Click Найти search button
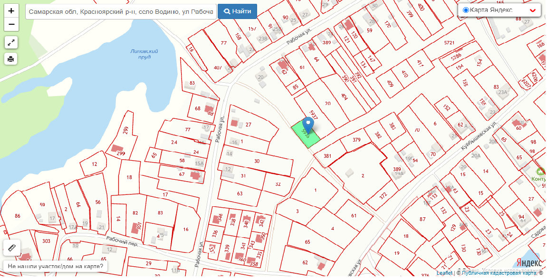The width and height of the screenshot is (547, 280). click(x=237, y=11)
